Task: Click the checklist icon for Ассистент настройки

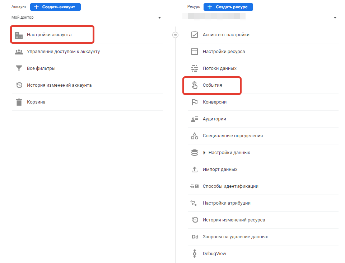Action: click(195, 35)
